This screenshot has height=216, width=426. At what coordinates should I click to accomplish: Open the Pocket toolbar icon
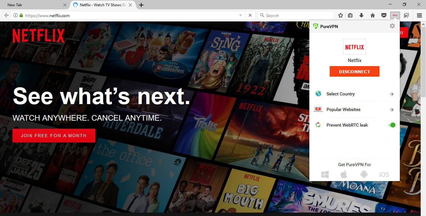click(384, 15)
